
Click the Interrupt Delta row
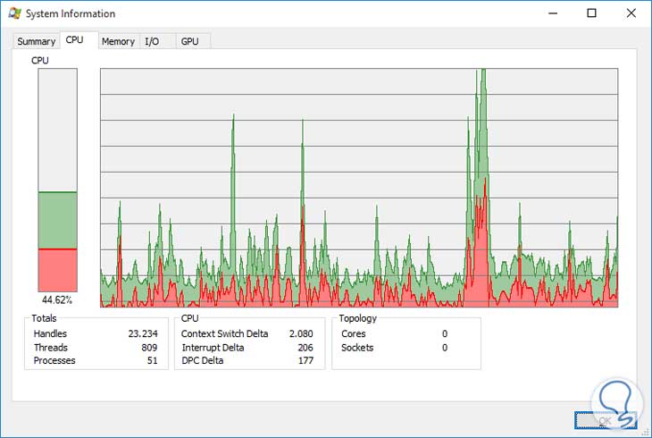click(x=247, y=347)
